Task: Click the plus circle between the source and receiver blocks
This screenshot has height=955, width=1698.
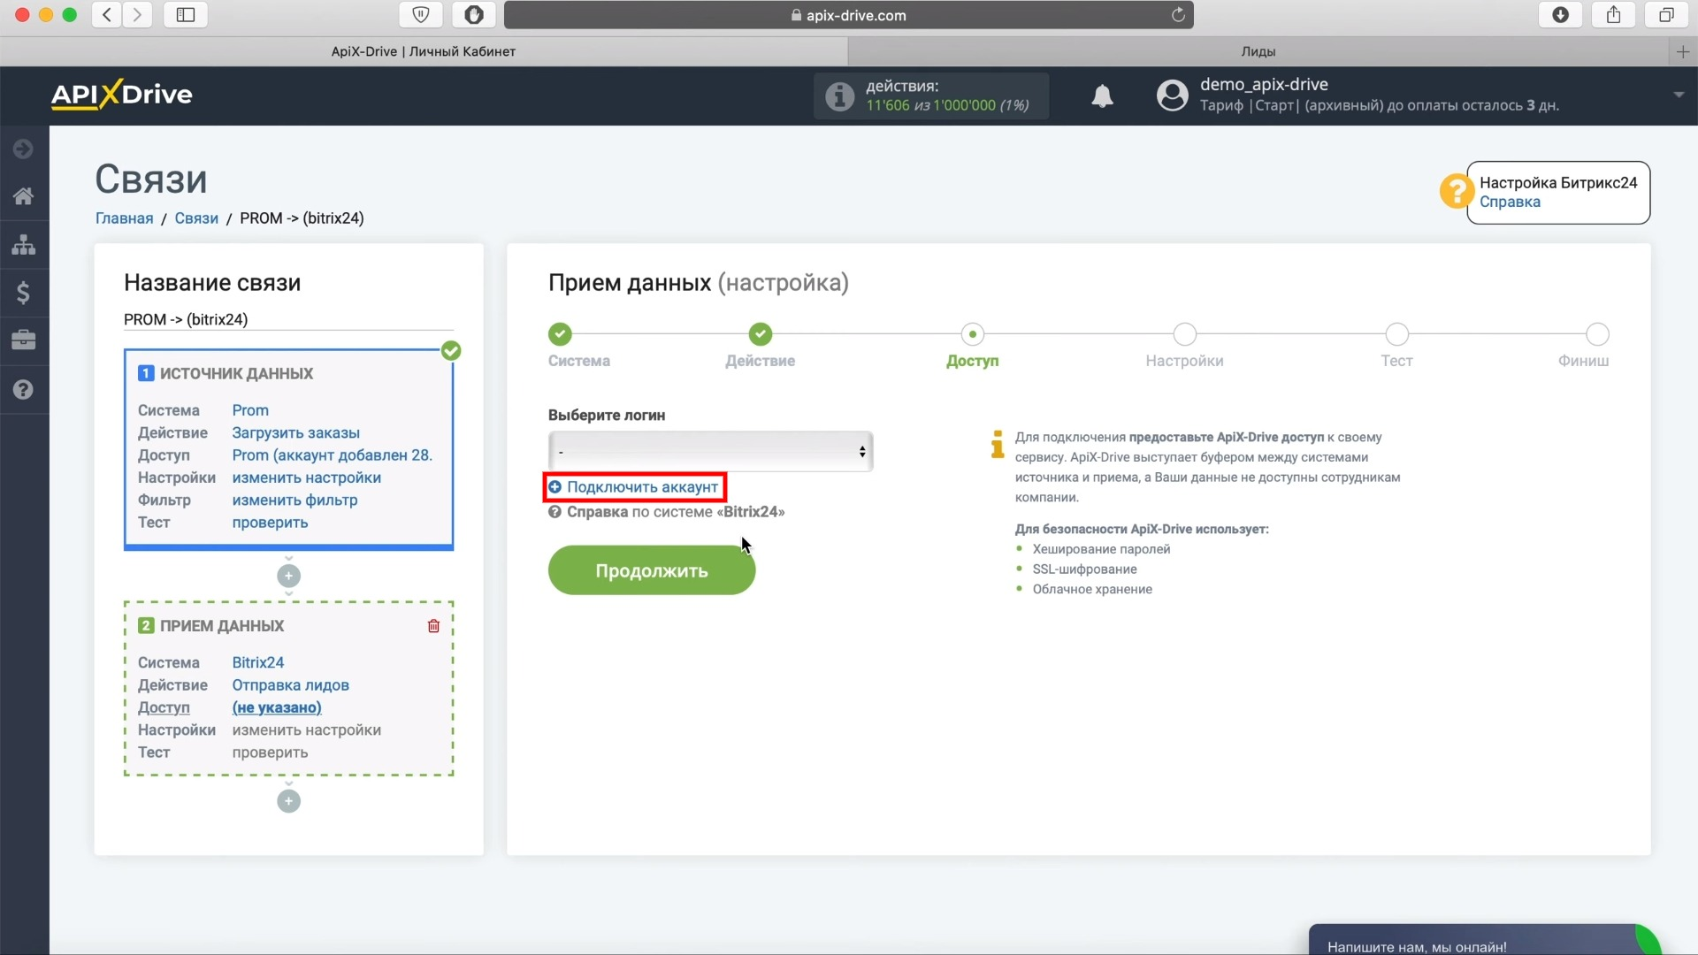Action: 288,576
